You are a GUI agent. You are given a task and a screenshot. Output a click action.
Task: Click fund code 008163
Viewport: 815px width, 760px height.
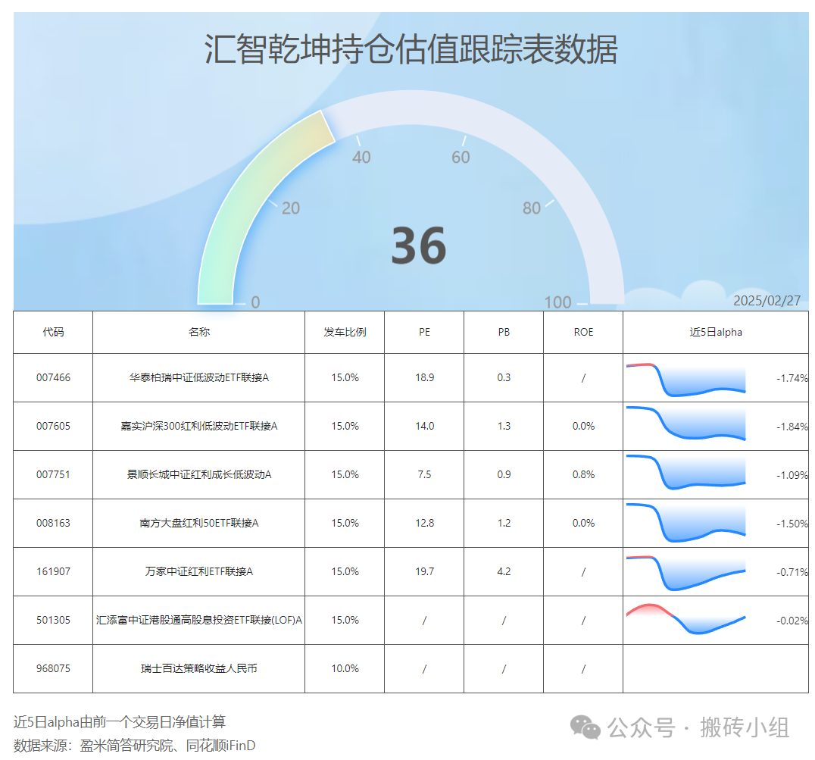tap(53, 523)
